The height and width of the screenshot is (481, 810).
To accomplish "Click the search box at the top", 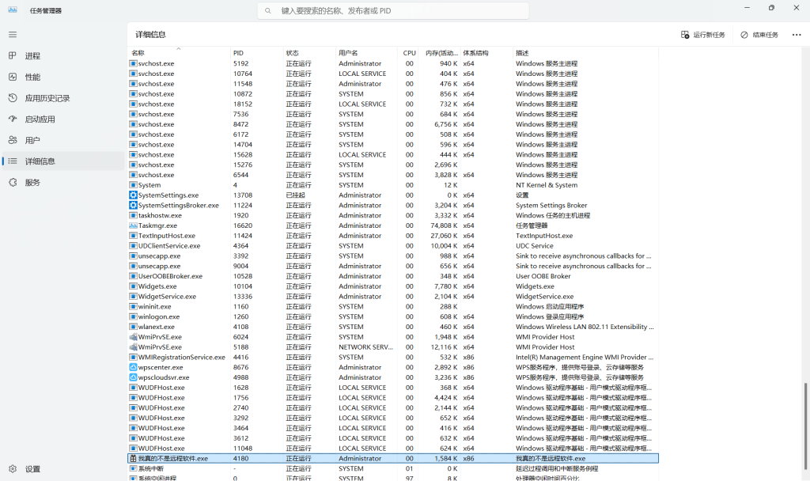I will click(x=393, y=11).
